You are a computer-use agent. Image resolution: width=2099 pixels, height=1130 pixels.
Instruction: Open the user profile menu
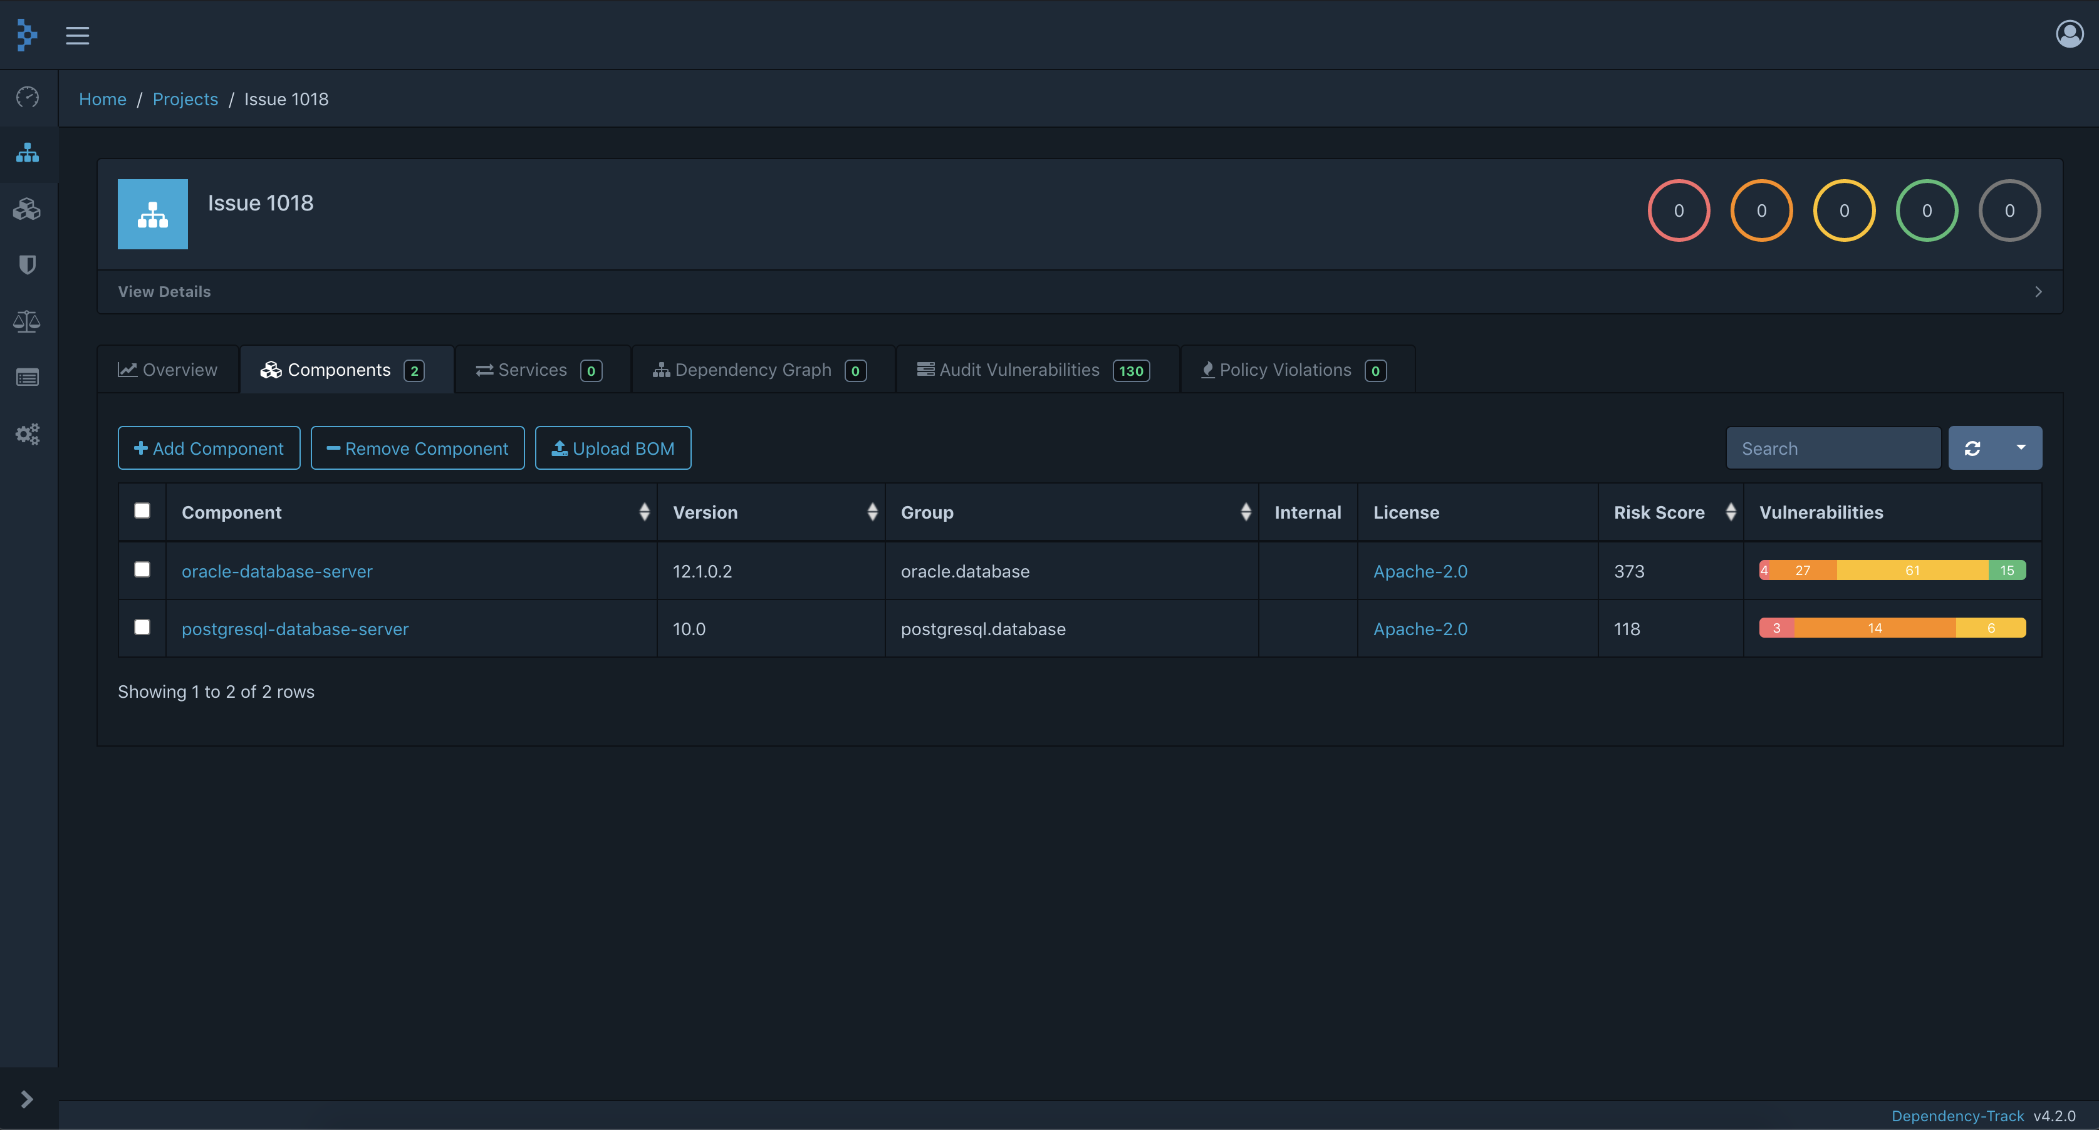coord(2068,34)
